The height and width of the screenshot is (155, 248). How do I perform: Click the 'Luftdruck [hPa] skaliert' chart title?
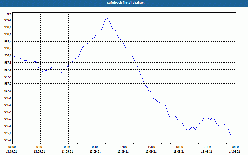coord(126,3)
